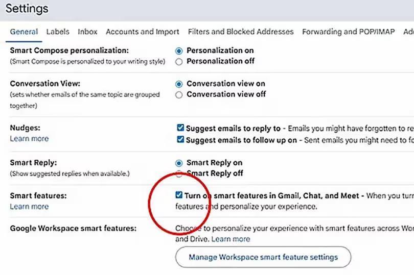Image resolution: width=414 pixels, height=275 pixels.
Task: Select the Personalization on radio button
Action: point(179,51)
